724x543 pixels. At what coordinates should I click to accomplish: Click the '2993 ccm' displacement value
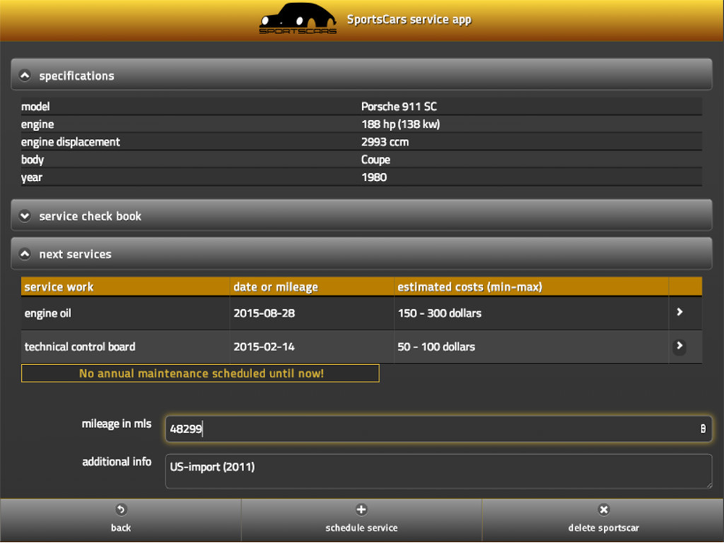[x=384, y=142]
